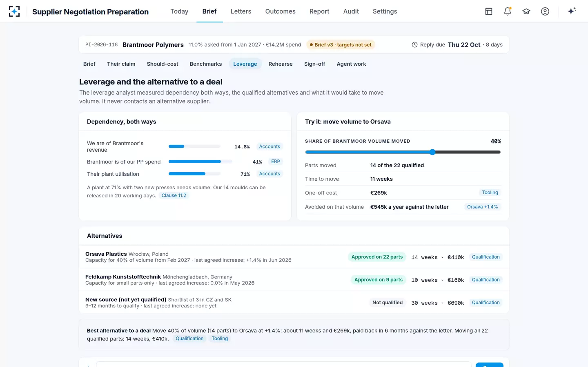588x367 pixels.
Task: Open Qualification source for Feldkamp Kunststofftechnik
Action: (486, 280)
